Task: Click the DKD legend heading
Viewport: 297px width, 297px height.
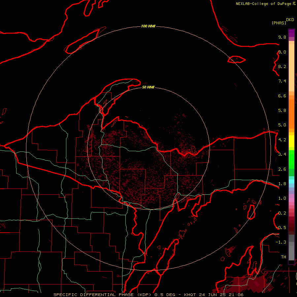Action: 290,19
